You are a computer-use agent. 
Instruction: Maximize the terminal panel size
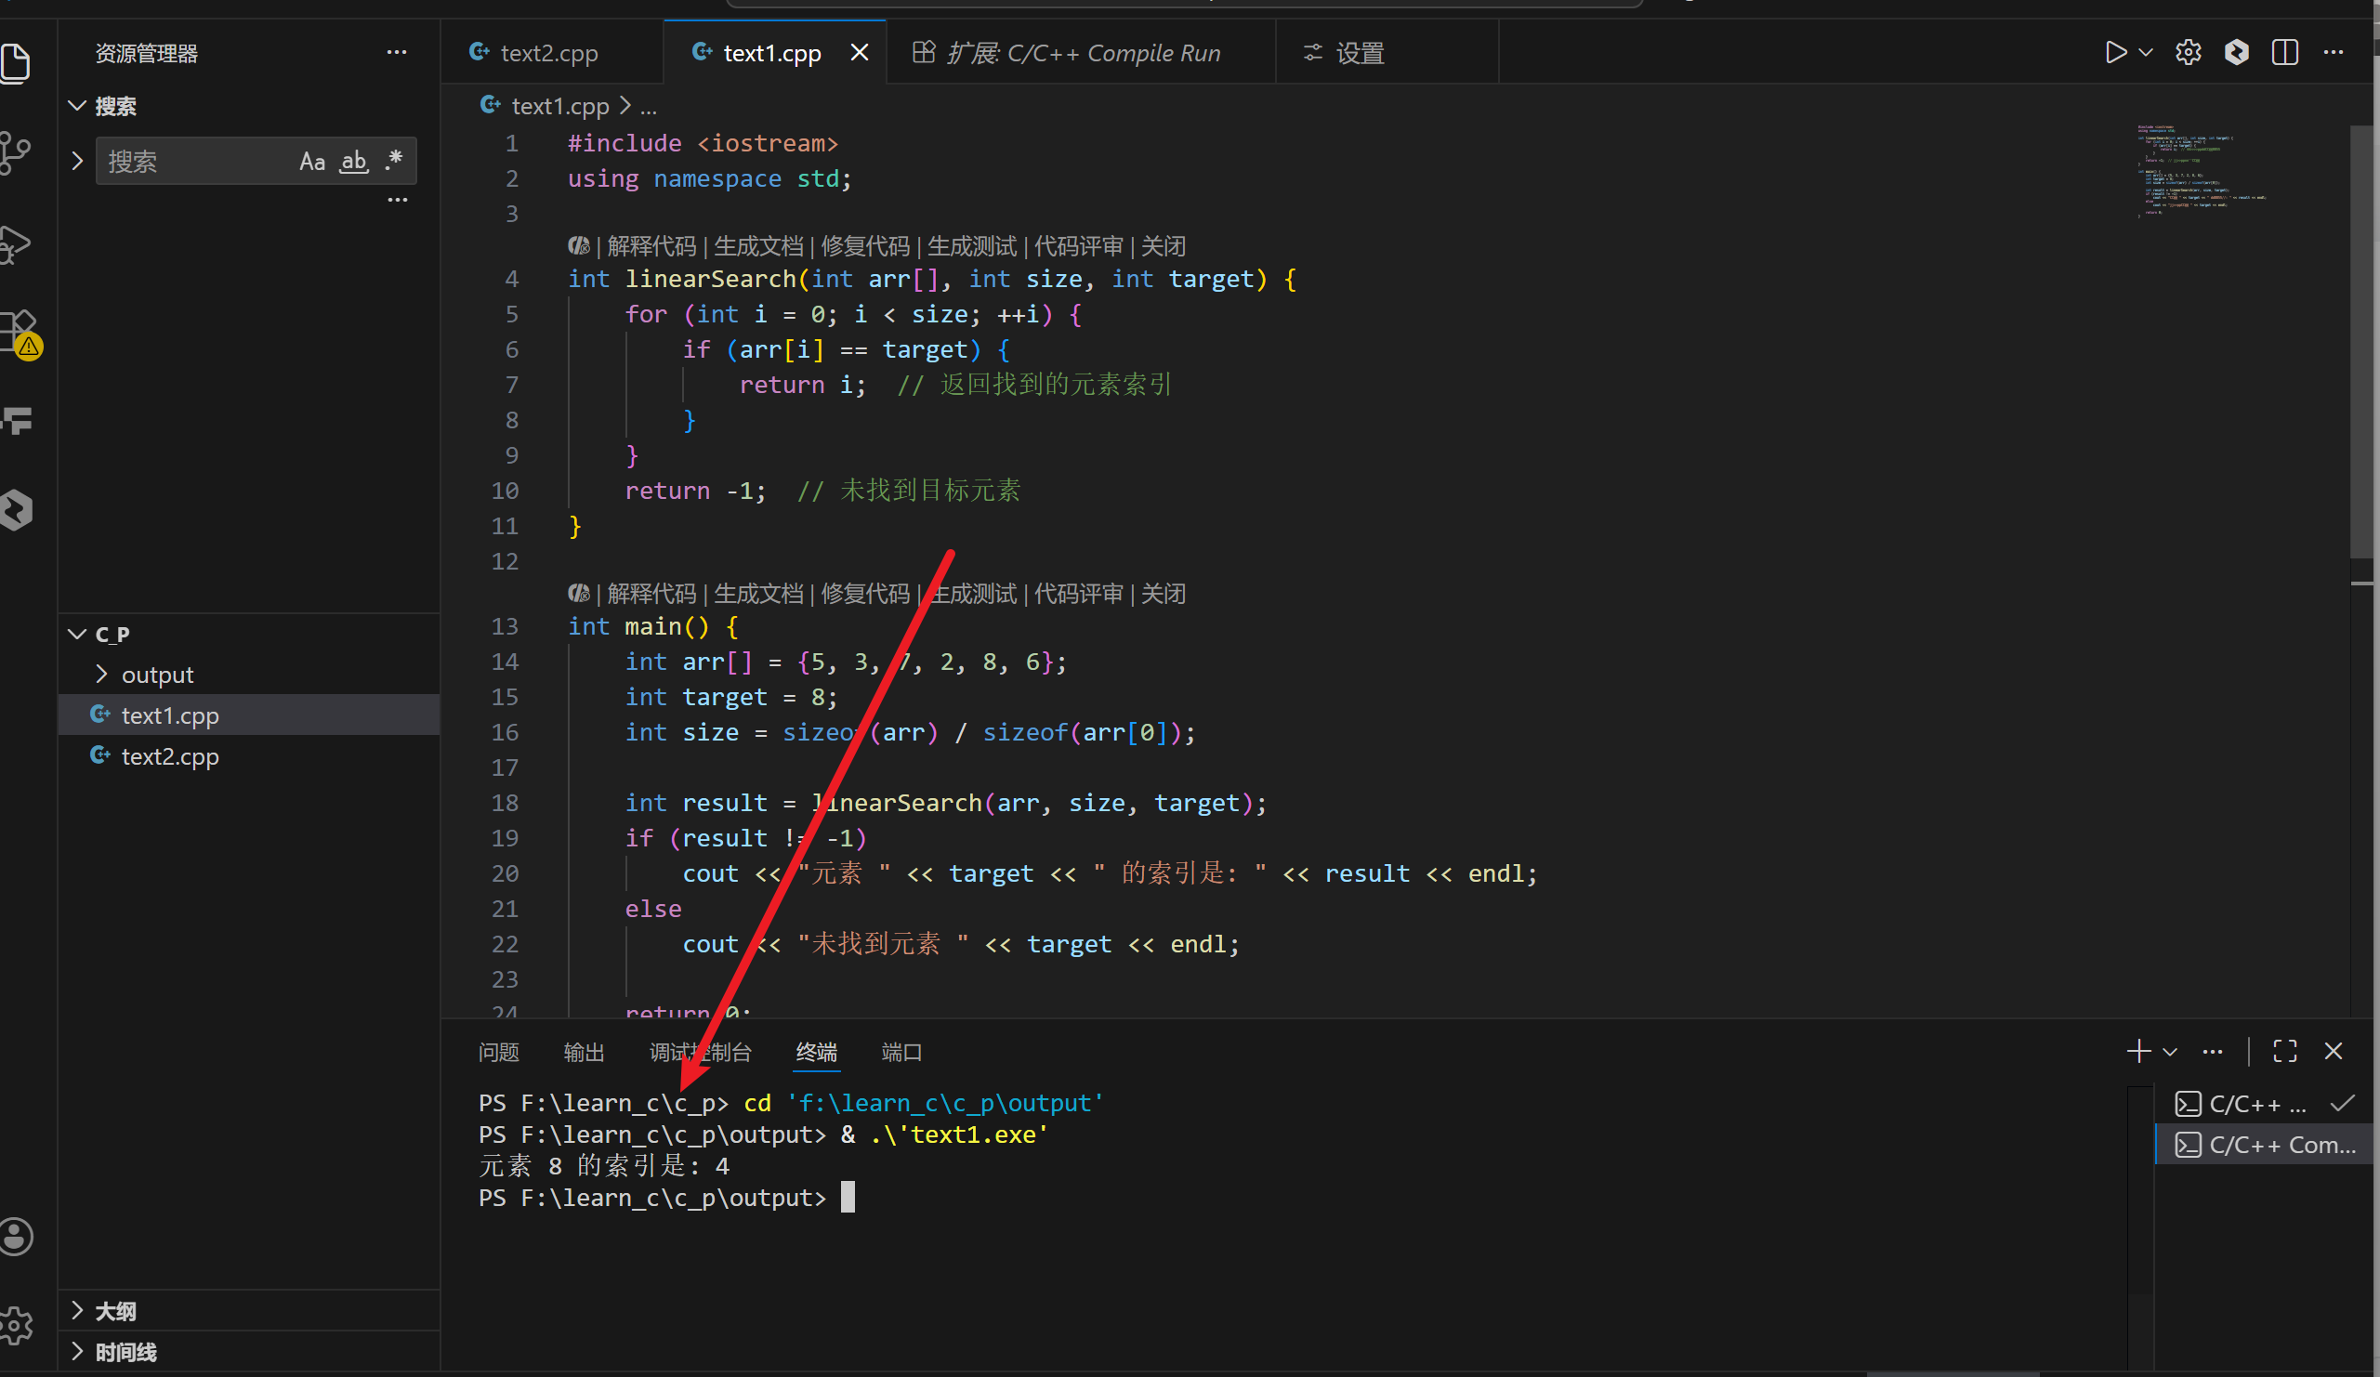(x=2284, y=1051)
